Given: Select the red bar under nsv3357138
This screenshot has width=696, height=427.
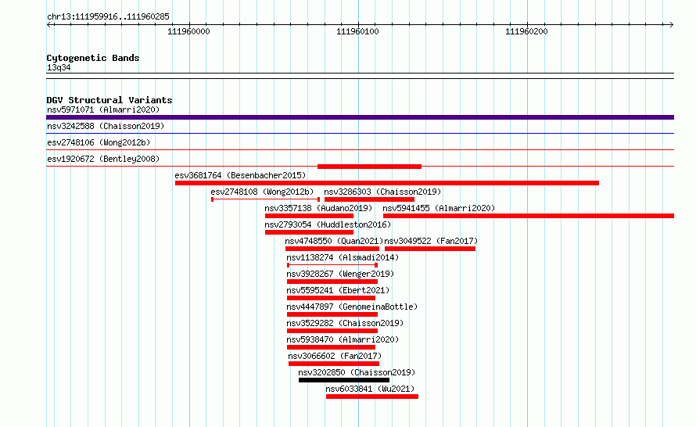Looking at the screenshot, I should 309,216.
